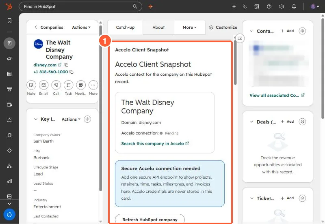The width and height of the screenshot is (325, 224).
Task: Open Tickets card settings gear
Action: tap(302, 198)
